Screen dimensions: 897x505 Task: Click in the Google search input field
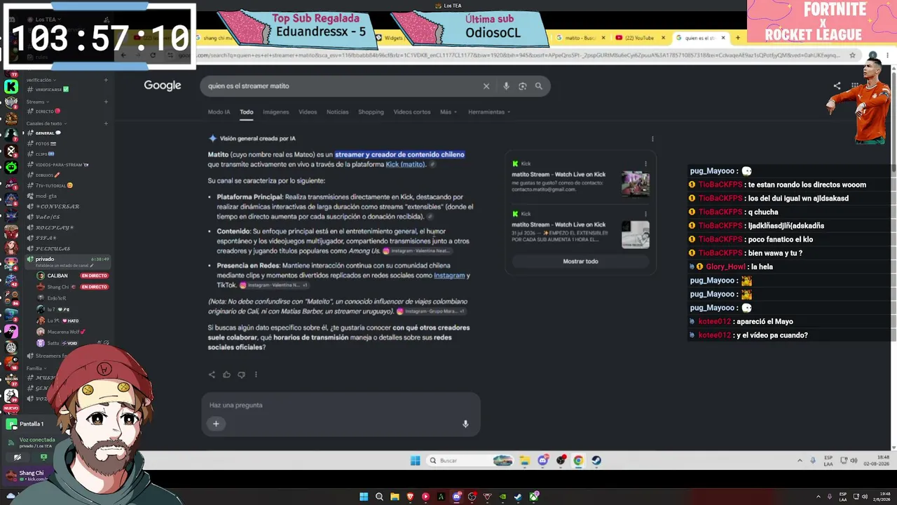[342, 86]
